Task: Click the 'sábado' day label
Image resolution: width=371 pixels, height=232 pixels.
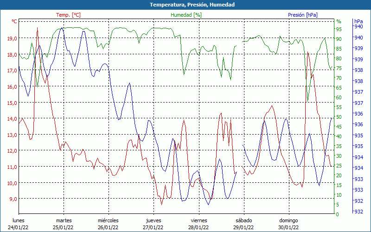Action: coord(244,220)
